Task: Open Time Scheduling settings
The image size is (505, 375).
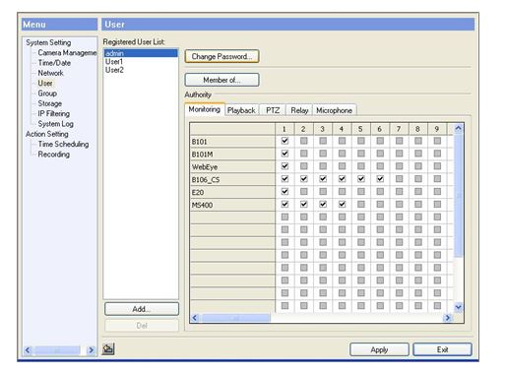Action: pos(63,144)
